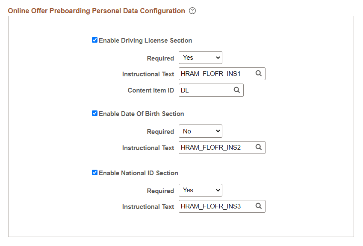Click Date Of Birth Instructional Text field
Viewport: 363px width, 246px height.
pyautogui.click(x=216, y=148)
